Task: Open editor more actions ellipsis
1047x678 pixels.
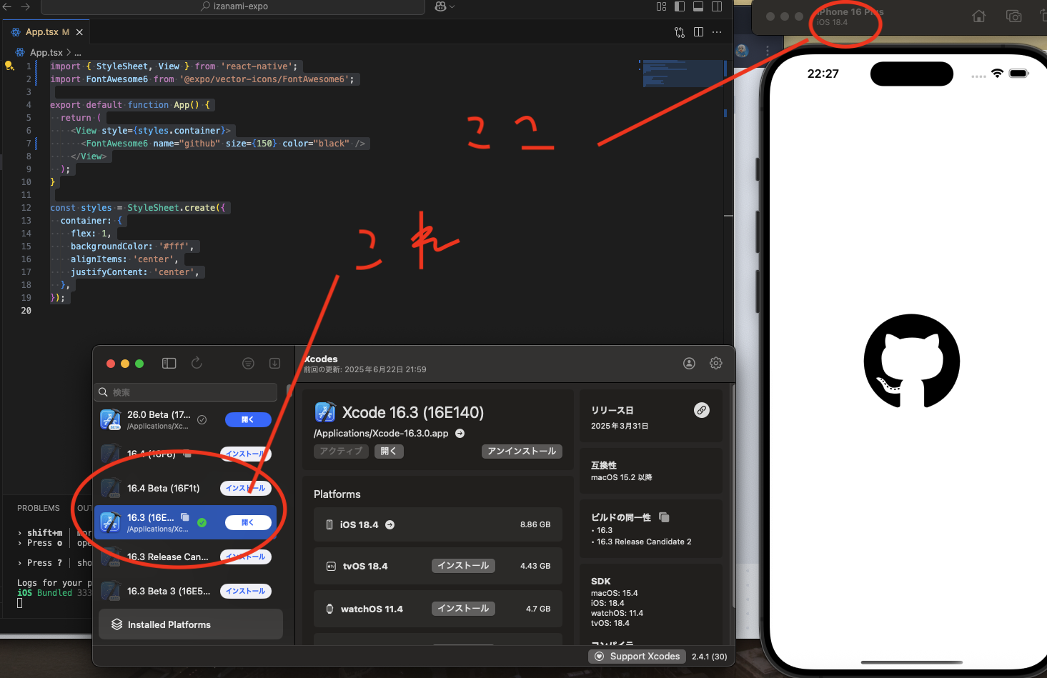Action: tap(717, 32)
